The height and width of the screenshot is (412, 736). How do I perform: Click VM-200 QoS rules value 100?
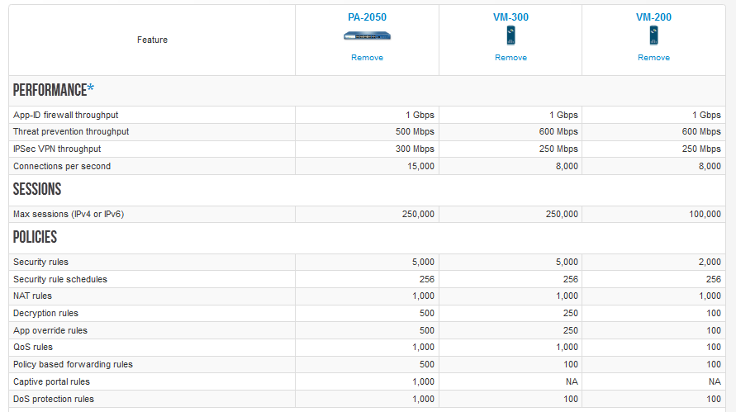[x=714, y=348]
